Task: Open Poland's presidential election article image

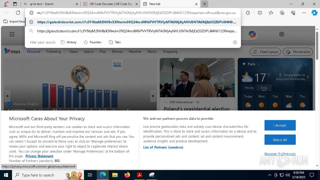Action: point(197,77)
